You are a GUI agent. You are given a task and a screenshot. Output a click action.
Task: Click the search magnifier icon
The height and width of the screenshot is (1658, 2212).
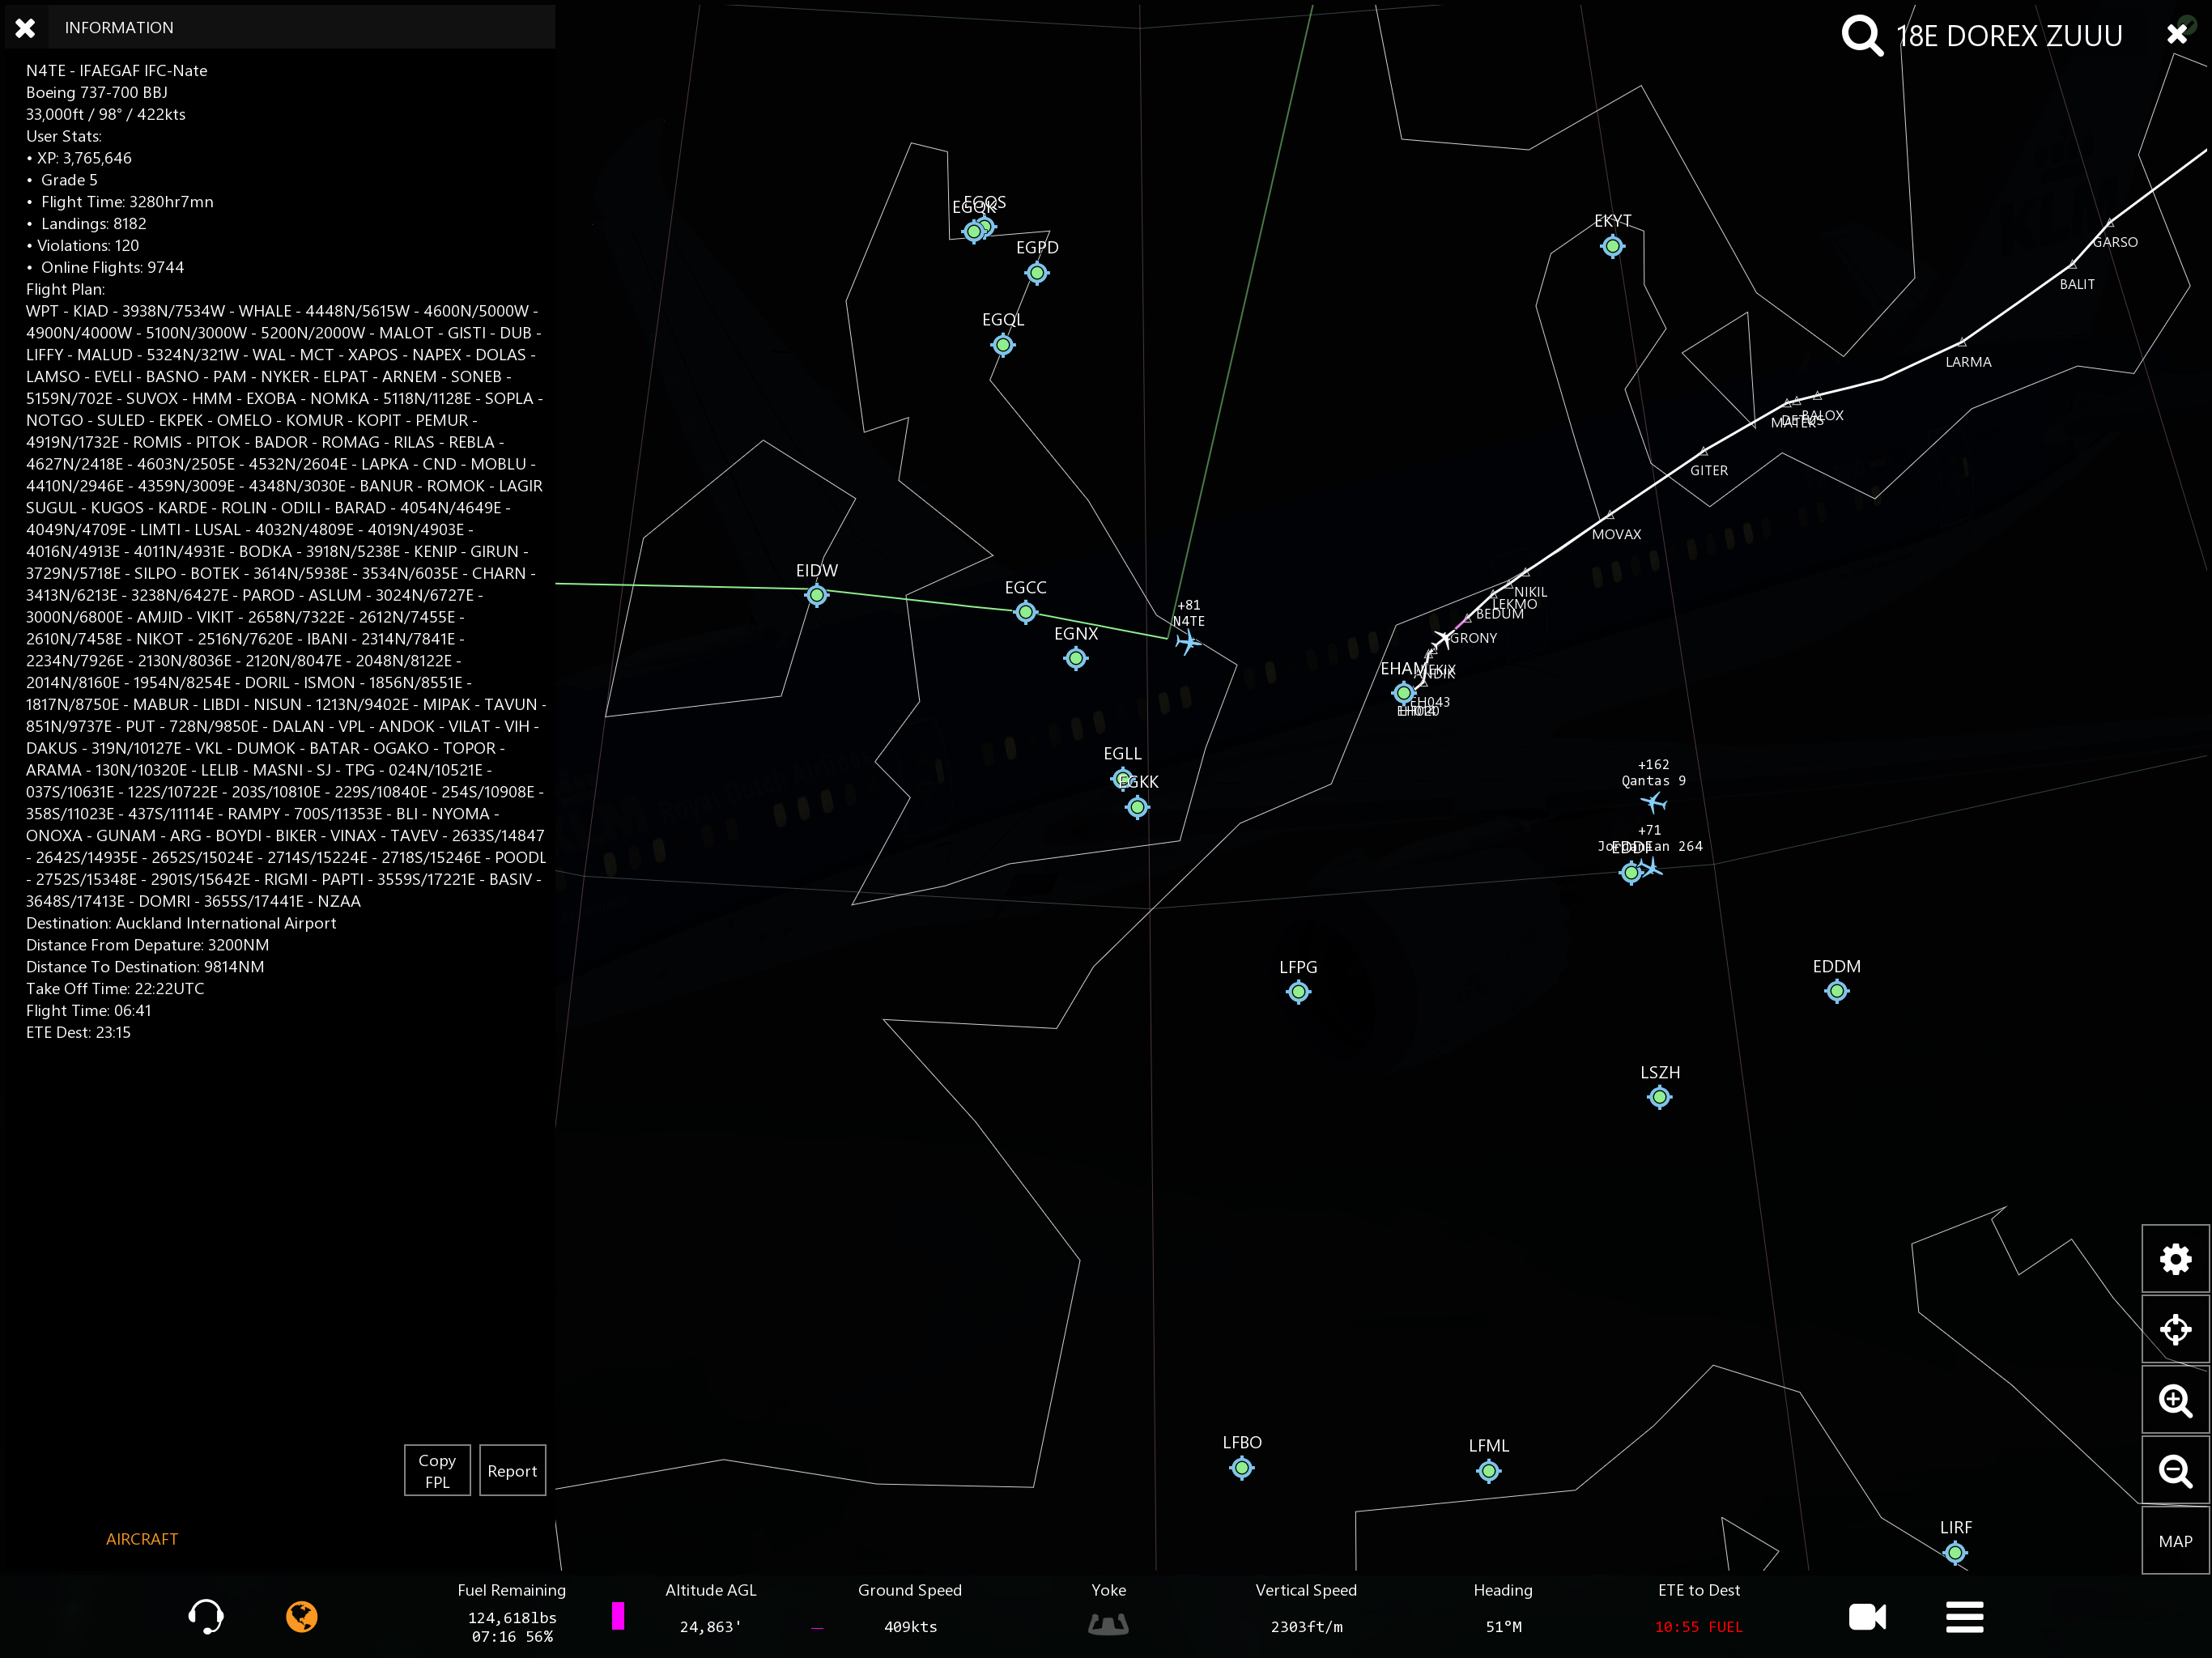[1861, 35]
